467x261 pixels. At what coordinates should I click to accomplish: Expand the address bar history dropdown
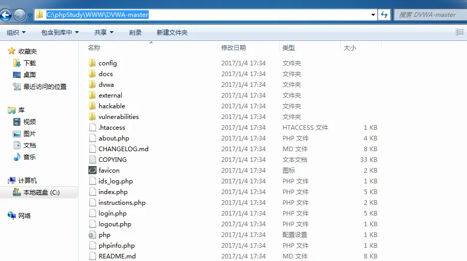tap(373, 15)
